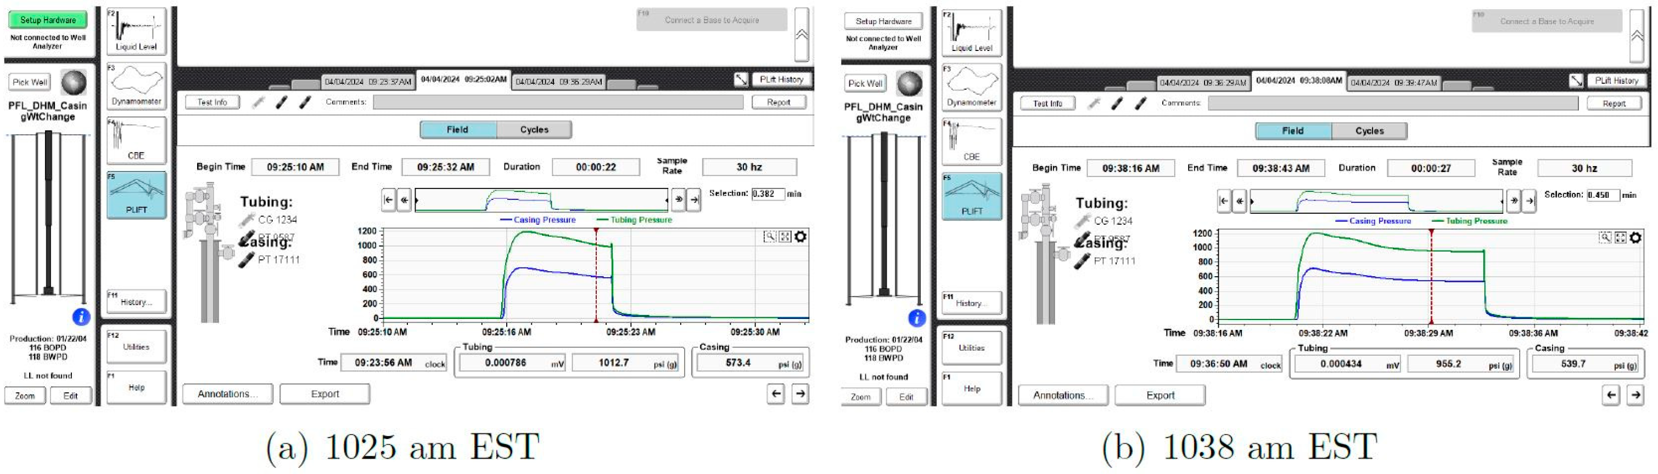Image resolution: width=1658 pixels, height=474 pixels.
Task: Click Report button in screenshot (a)
Action: pyautogui.click(x=779, y=102)
